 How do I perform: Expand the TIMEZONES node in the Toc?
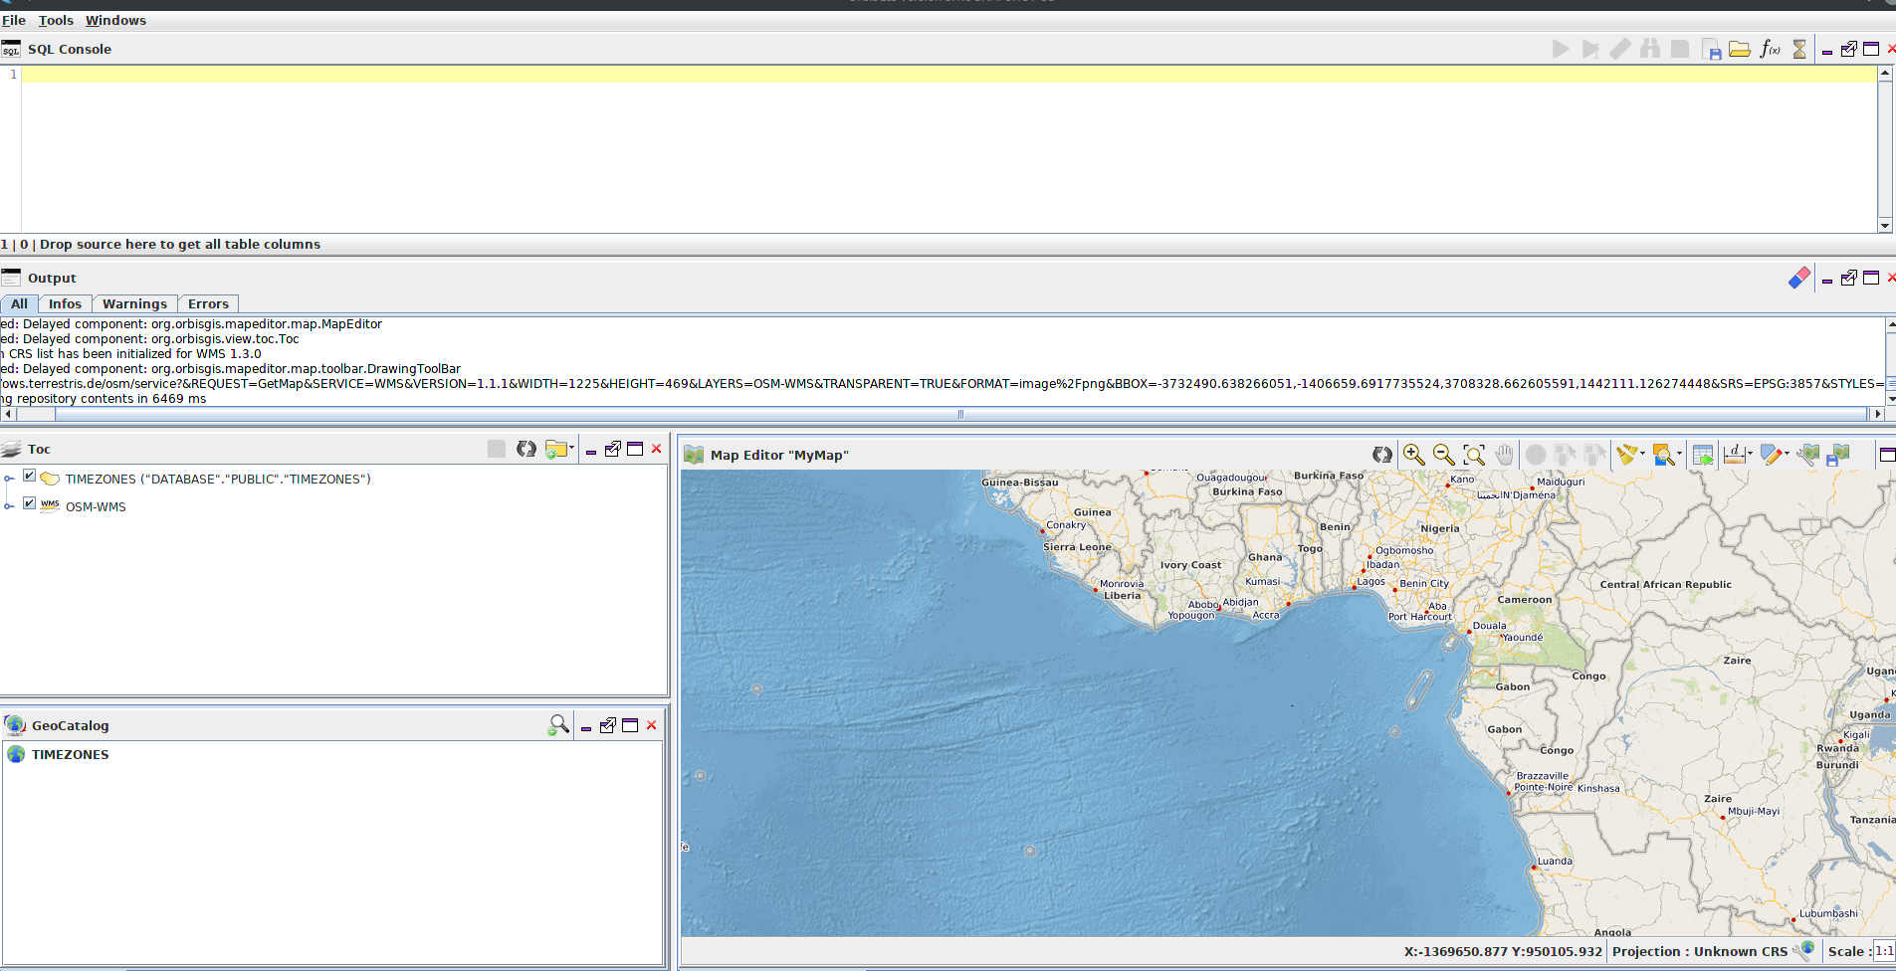(x=10, y=479)
